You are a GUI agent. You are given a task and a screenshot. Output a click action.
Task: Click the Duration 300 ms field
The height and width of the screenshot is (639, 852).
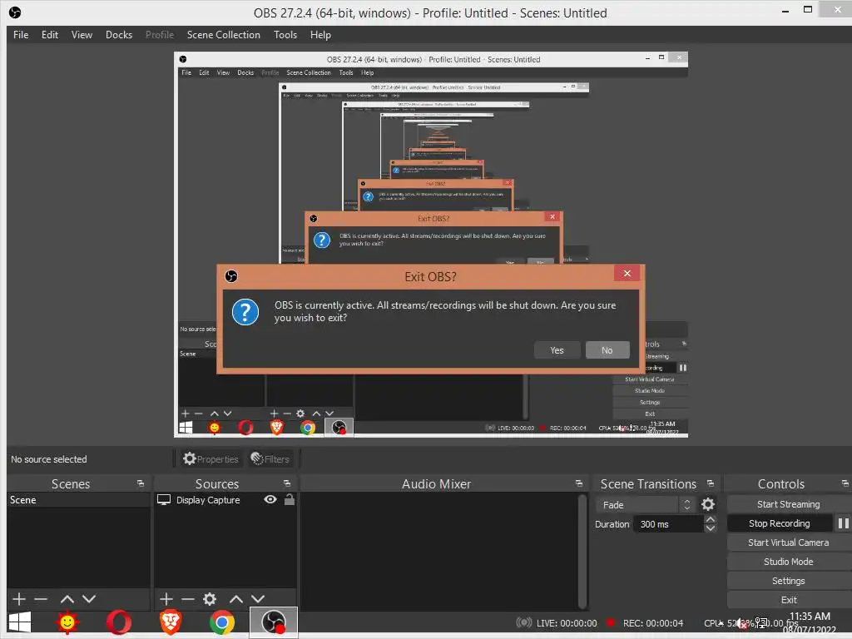pyautogui.click(x=668, y=524)
